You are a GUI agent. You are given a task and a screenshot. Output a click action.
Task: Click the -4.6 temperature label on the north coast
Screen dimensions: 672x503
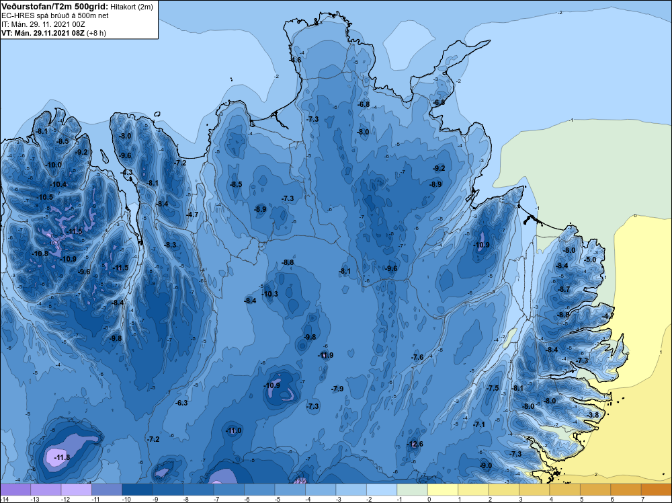click(x=296, y=60)
